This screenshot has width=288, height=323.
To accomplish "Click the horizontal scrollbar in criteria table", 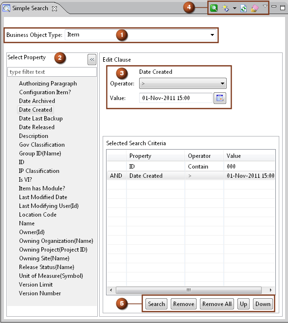I will tap(189, 290).
